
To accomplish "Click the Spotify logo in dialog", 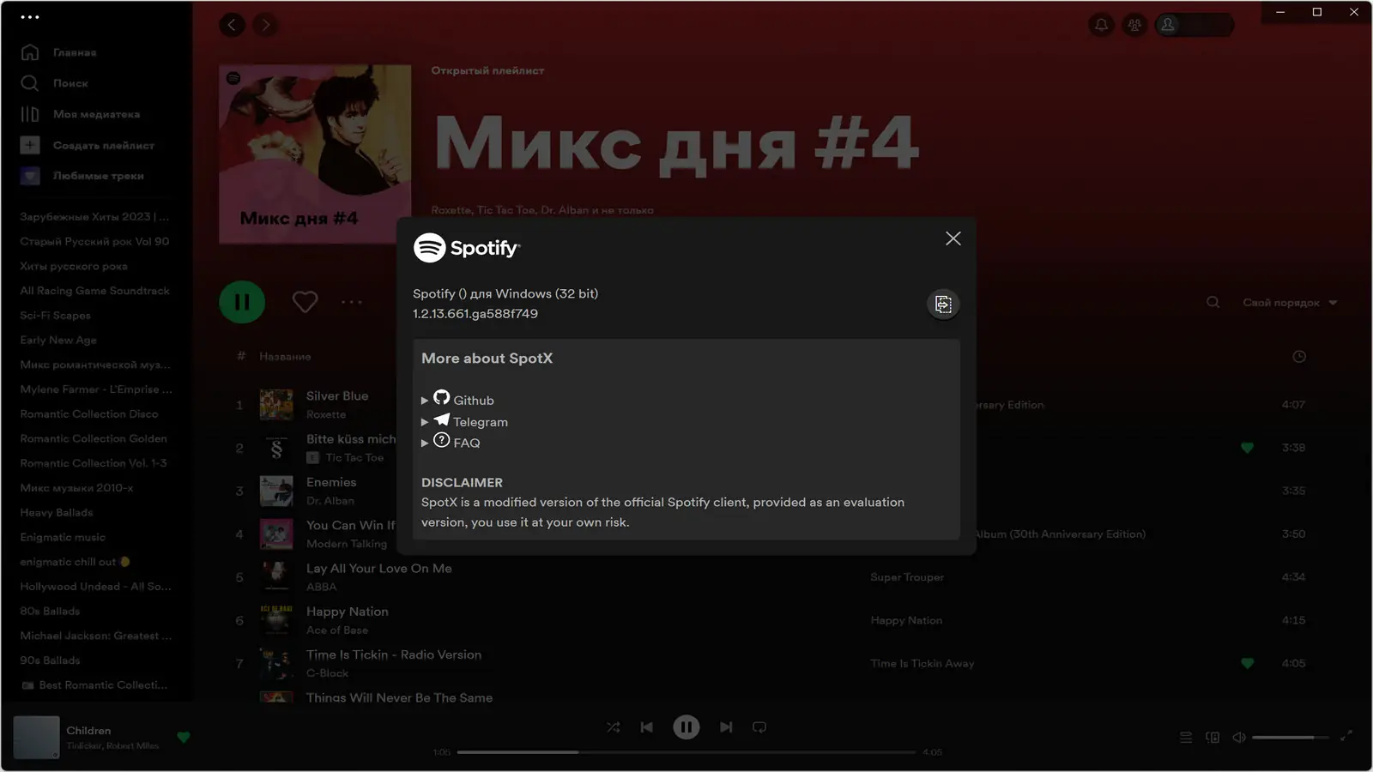I will [467, 248].
